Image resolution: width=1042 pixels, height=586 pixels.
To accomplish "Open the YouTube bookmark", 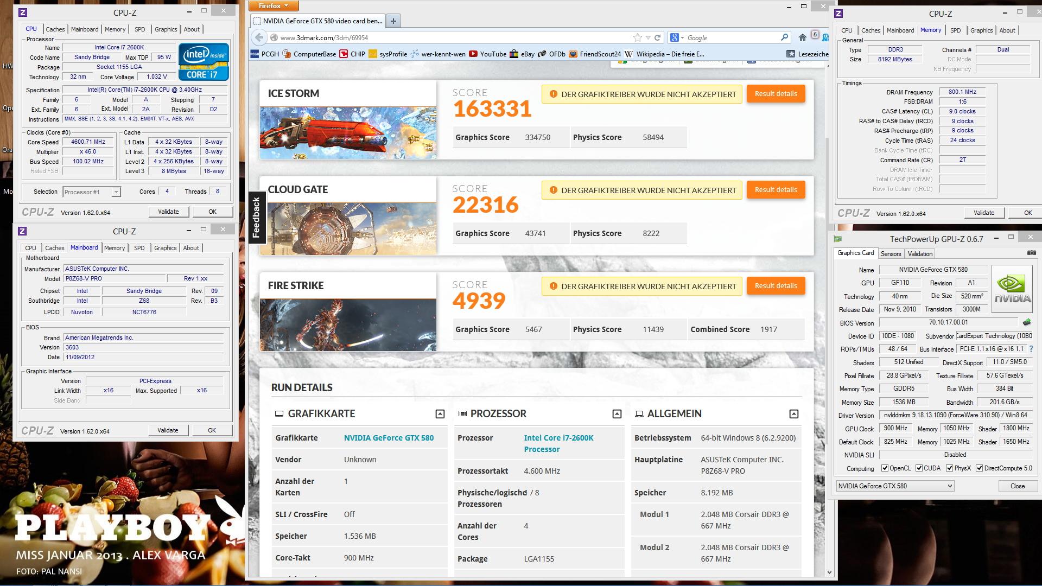I will pos(487,54).
